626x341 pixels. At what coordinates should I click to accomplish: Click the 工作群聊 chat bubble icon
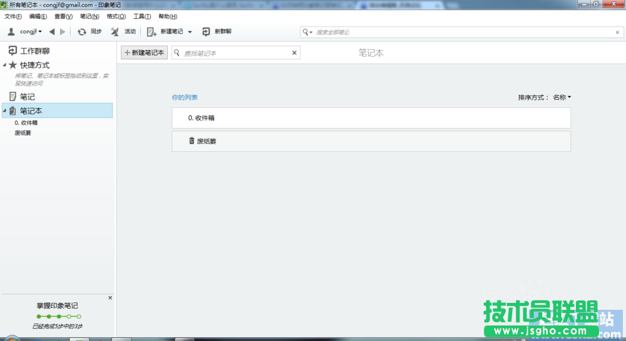coord(13,51)
